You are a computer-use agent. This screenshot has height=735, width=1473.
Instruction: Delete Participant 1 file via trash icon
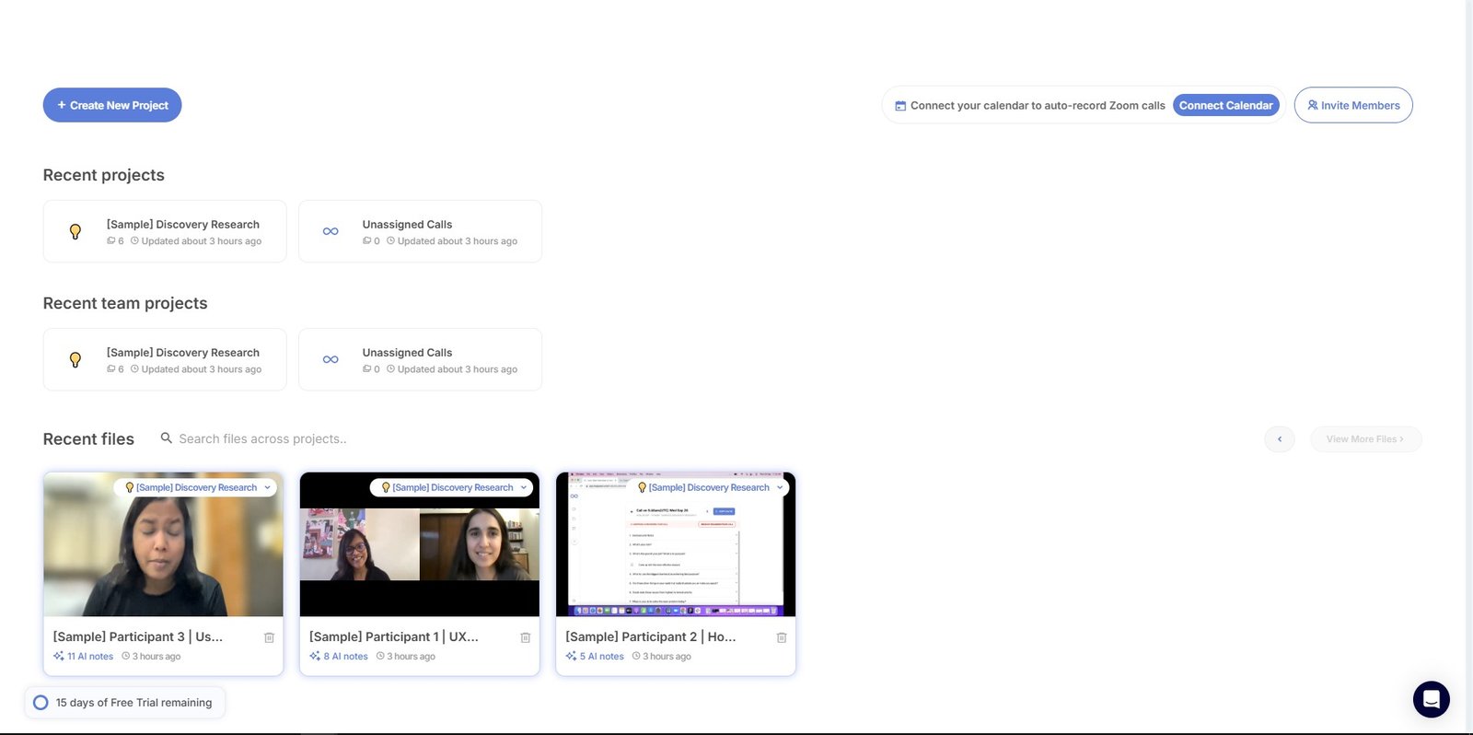[x=525, y=637]
